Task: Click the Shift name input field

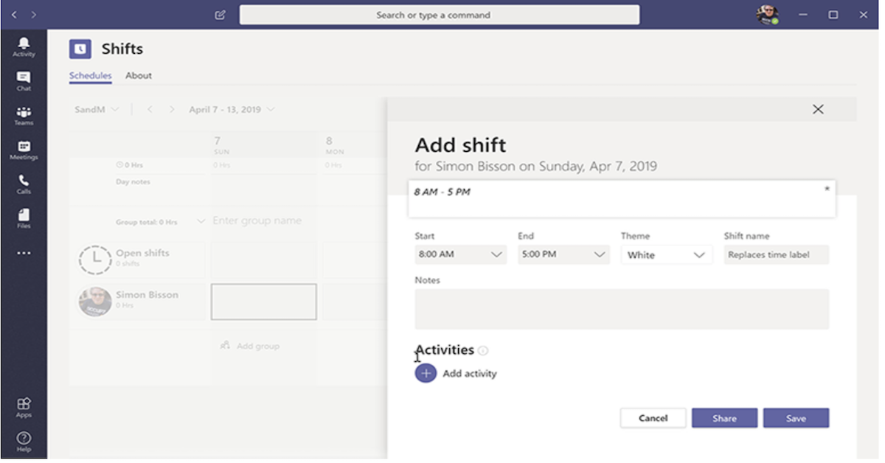Action: (777, 254)
